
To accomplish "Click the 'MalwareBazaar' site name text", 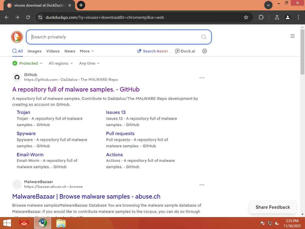I will click(x=38, y=182).
